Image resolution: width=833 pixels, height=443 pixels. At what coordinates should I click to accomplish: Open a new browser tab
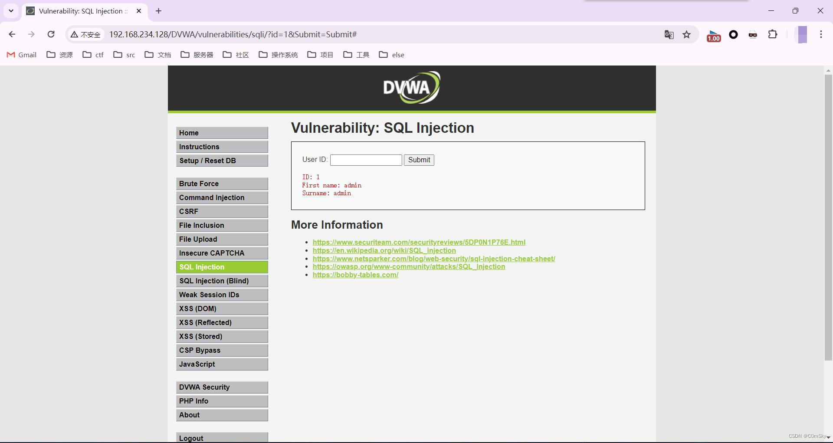pyautogui.click(x=158, y=11)
